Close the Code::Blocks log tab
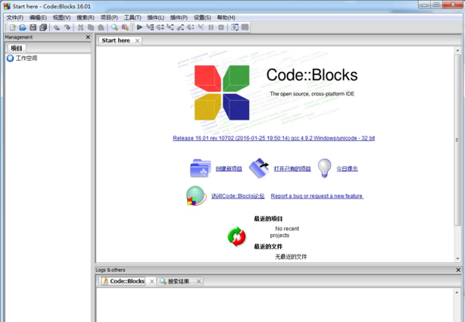The image size is (465, 322). click(x=151, y=281)
